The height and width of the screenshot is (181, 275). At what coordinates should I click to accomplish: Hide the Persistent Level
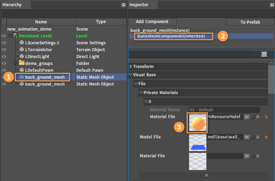coord(4,36)
